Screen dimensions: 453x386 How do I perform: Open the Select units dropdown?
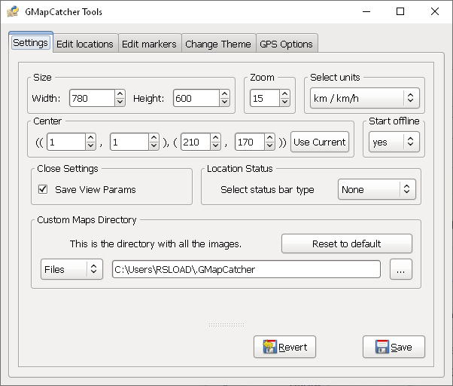point(365,98)
